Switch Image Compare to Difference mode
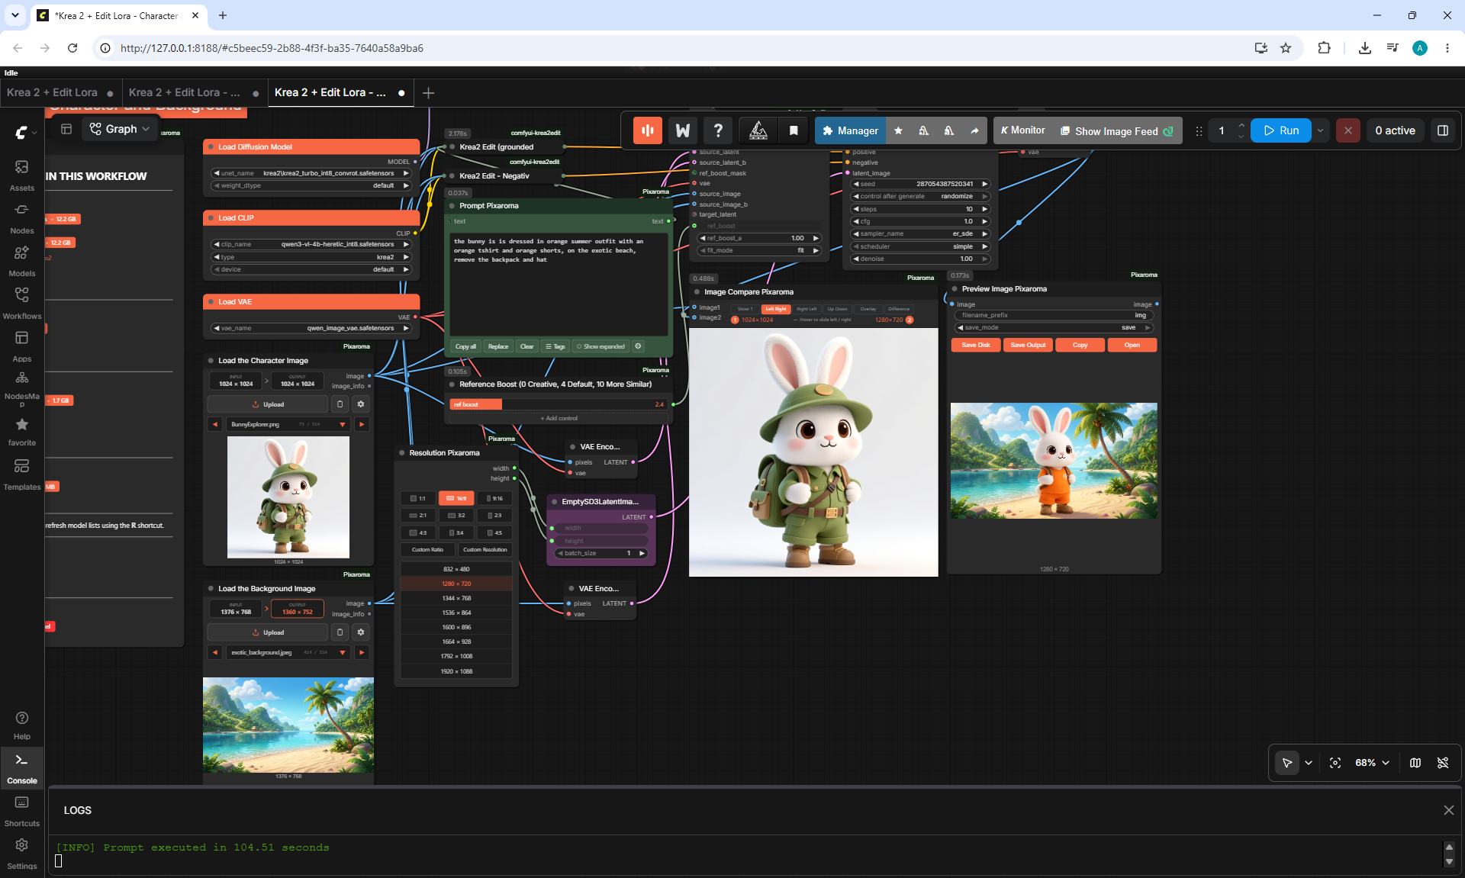This screenshot has width=1465, height=878. pyautogui.click(x=899, y=309)
